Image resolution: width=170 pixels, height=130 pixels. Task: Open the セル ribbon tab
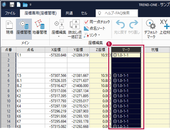click(x=84, y=13)
